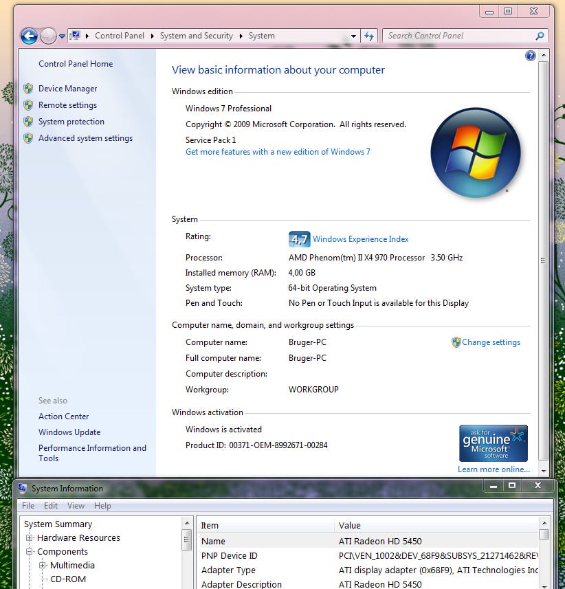Open the View menu in System Information
The image size is (565, 589).
(x=76, y=506)
